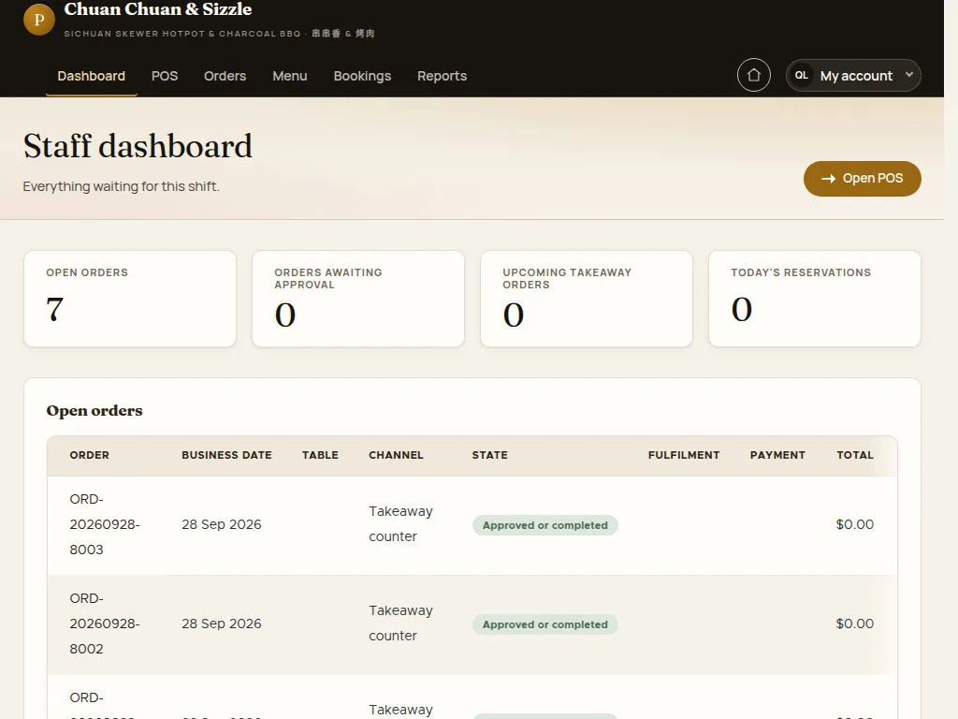Screen dimensions: 958x719
Task: Select the Open Orders stat card
Action: pyautogui.click(x=130, y=299)
